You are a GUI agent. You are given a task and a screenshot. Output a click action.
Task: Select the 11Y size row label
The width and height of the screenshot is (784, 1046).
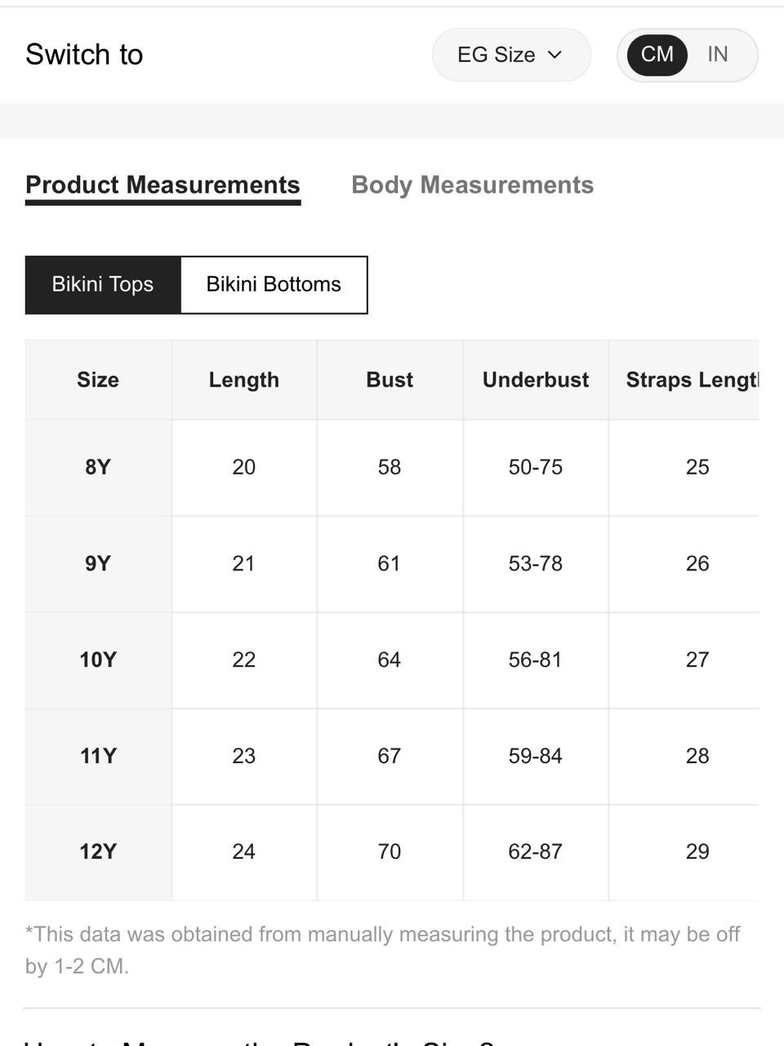click(x=98, y=756)
